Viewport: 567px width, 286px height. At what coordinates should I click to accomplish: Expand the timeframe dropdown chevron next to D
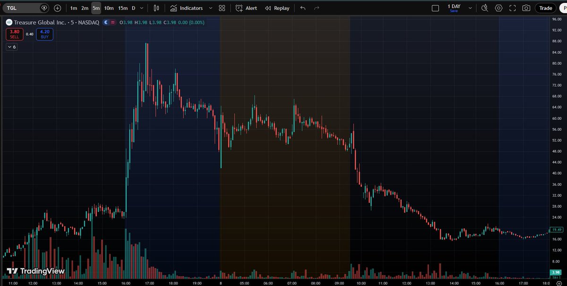141,8
